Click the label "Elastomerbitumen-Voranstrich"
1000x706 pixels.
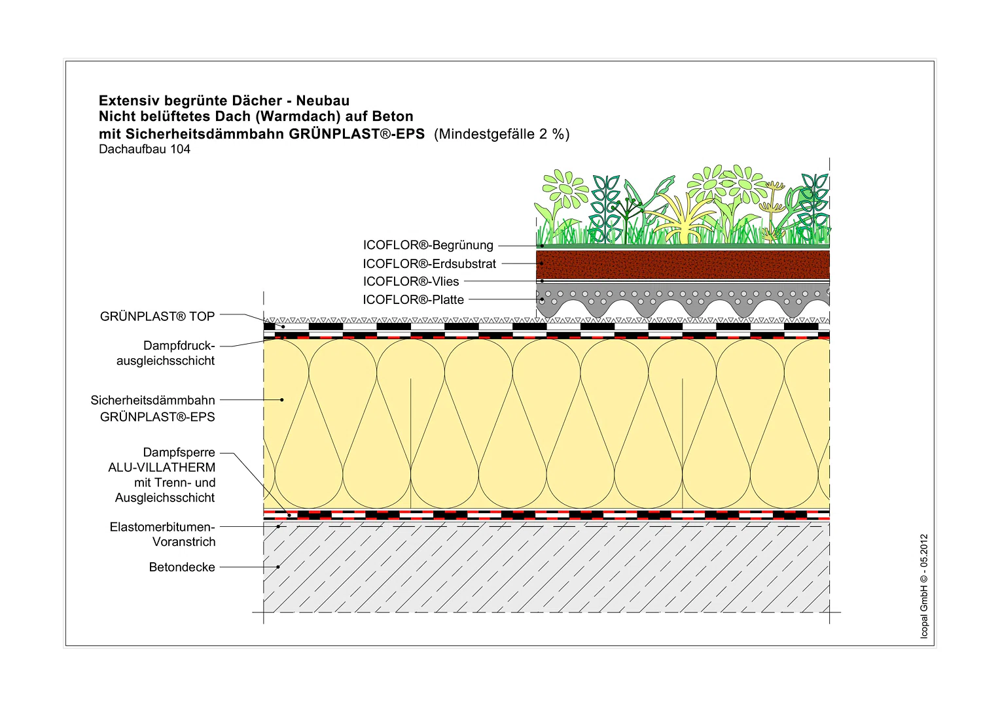point(162,534)
